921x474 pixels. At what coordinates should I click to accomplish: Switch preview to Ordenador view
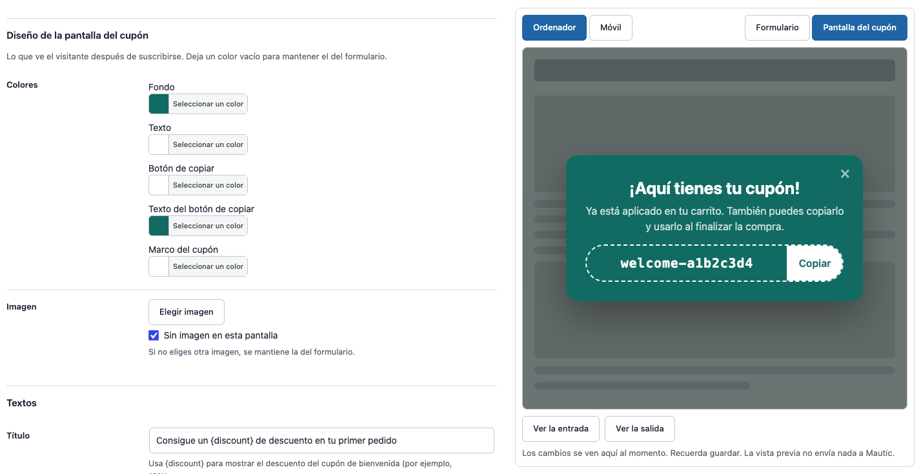[554, 28]
